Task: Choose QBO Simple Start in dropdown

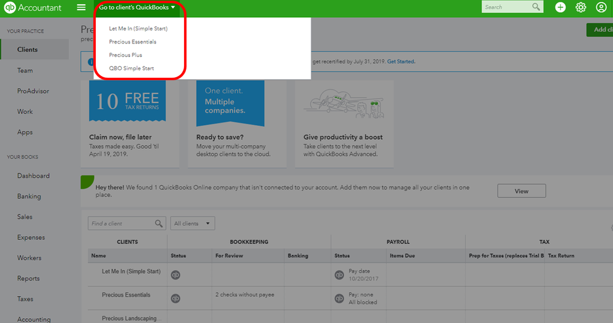Action: [131, 69]
